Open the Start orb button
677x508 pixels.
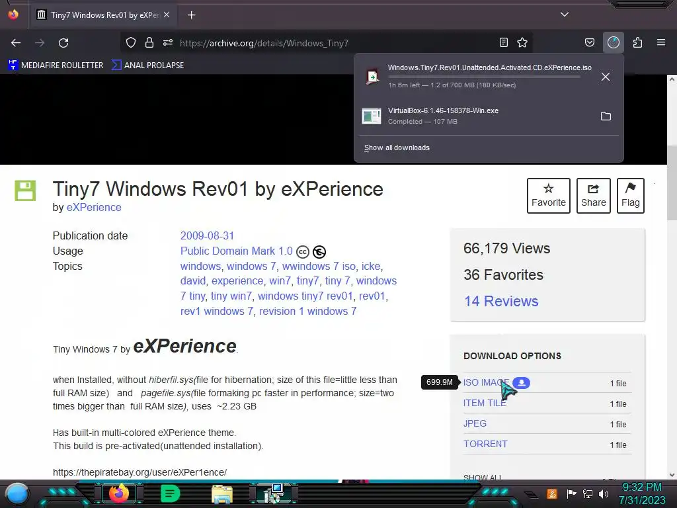17,493
